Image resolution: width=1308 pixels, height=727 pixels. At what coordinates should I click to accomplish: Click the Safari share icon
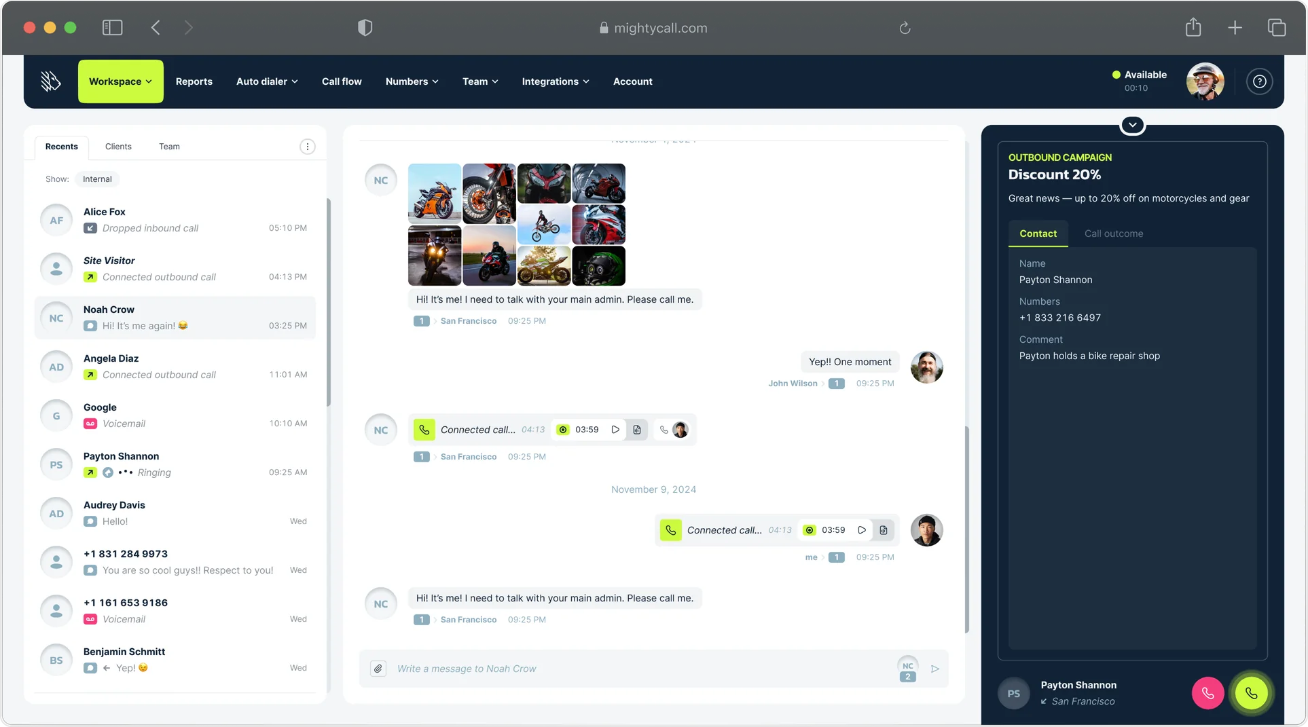pyautogui.click(x=1193, y=27)
